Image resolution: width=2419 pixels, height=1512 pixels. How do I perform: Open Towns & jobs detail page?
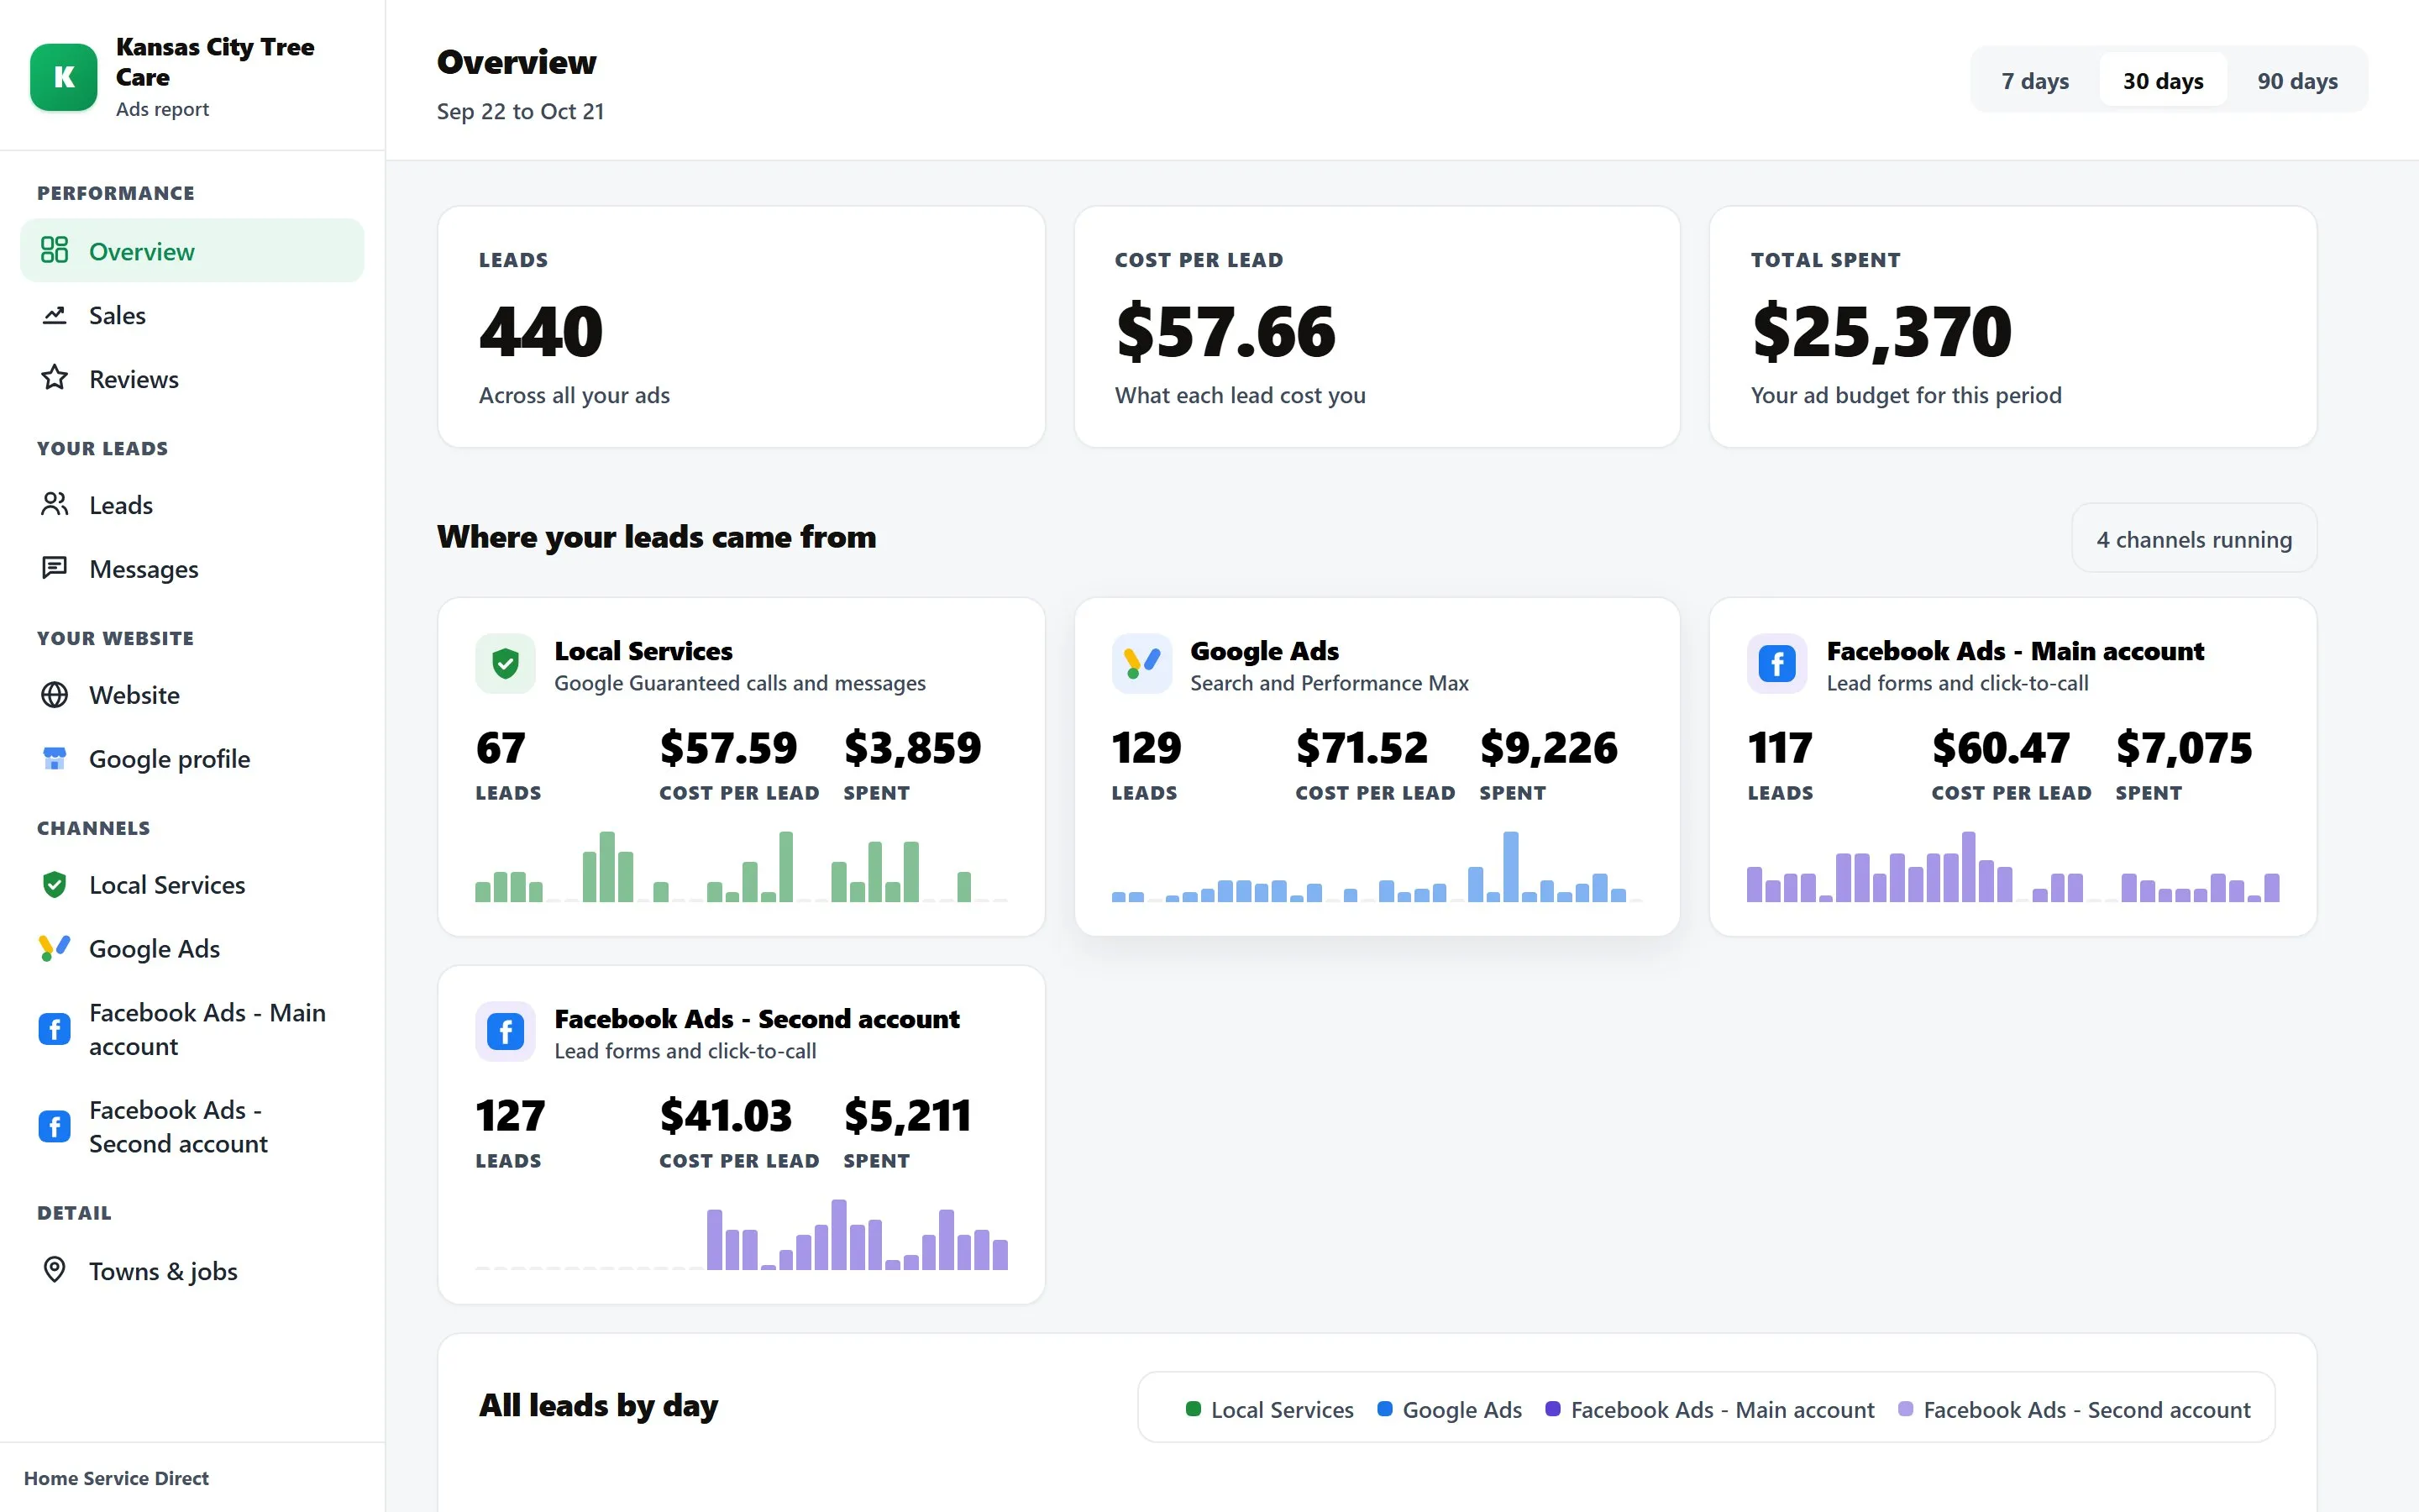coord(192,1271)
